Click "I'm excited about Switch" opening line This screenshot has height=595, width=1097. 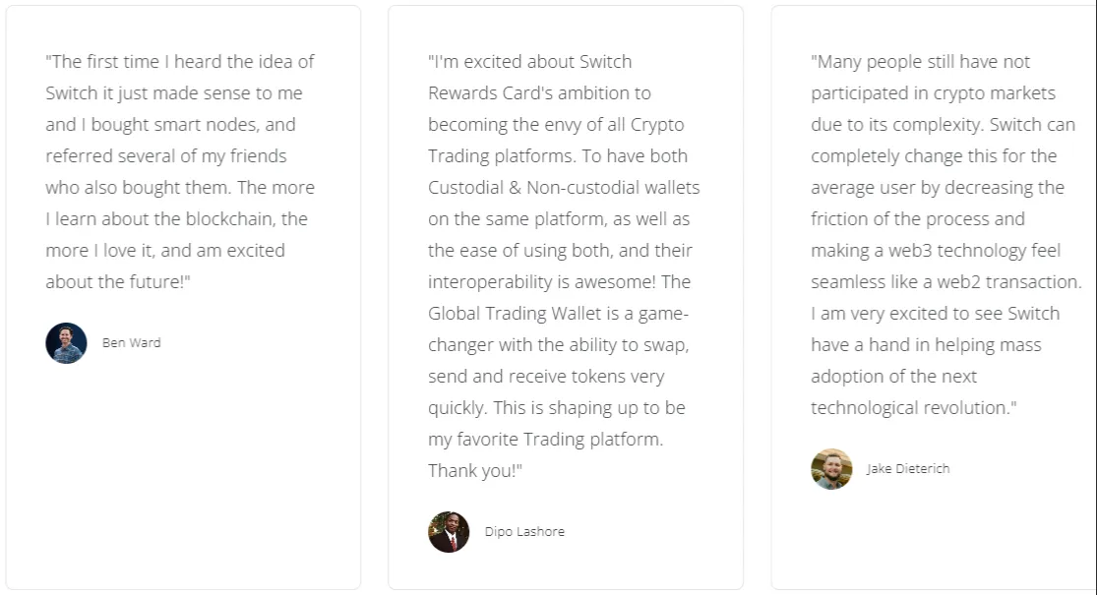[529, 62]
